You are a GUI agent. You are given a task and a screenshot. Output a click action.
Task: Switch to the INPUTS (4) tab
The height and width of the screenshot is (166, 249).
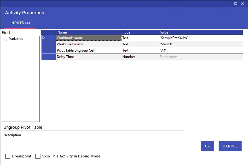click(20, 23)
